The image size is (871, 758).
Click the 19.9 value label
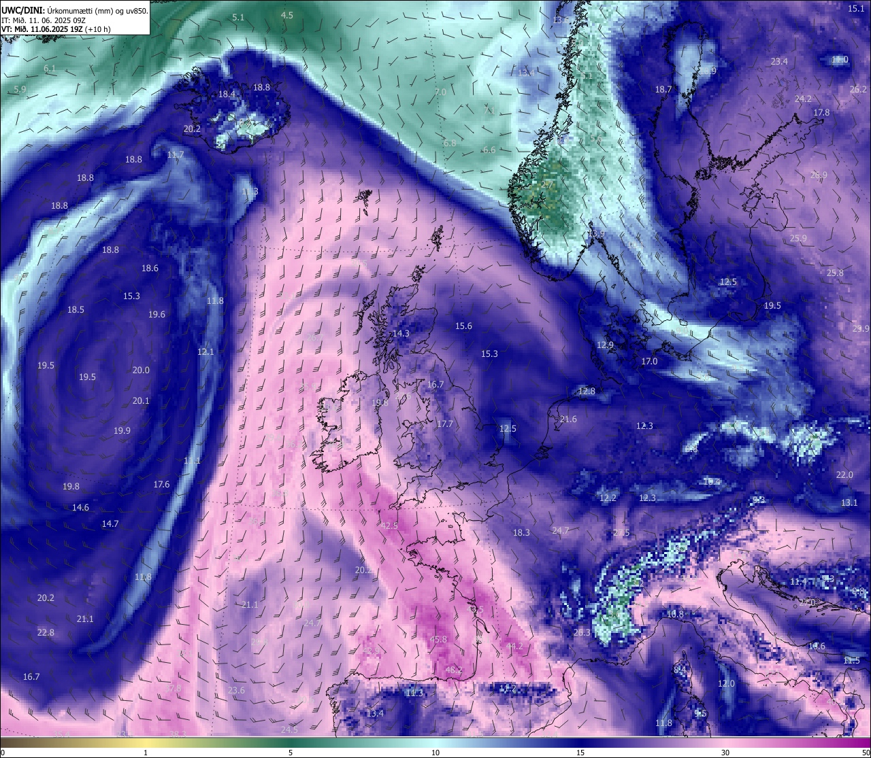[x=122, y=430]
